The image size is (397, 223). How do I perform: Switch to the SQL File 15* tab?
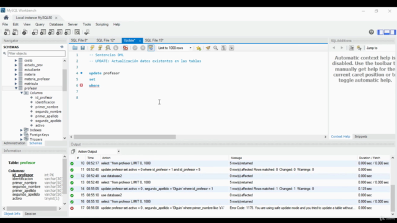154,40
